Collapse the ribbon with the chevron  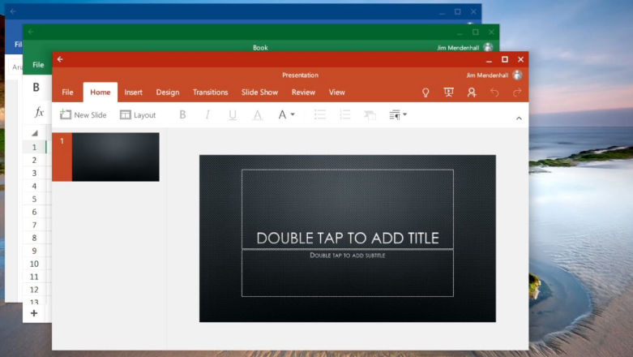(x=519, y=118)
